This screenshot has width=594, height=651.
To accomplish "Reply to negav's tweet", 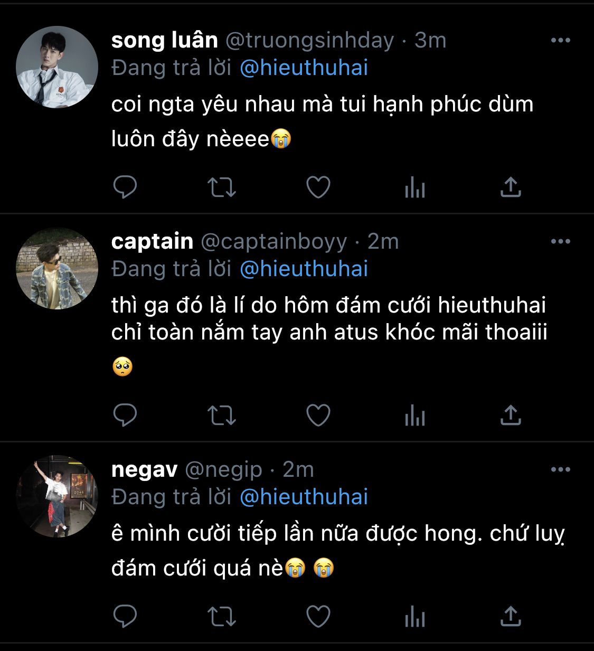I will click(x=125, y=616).
